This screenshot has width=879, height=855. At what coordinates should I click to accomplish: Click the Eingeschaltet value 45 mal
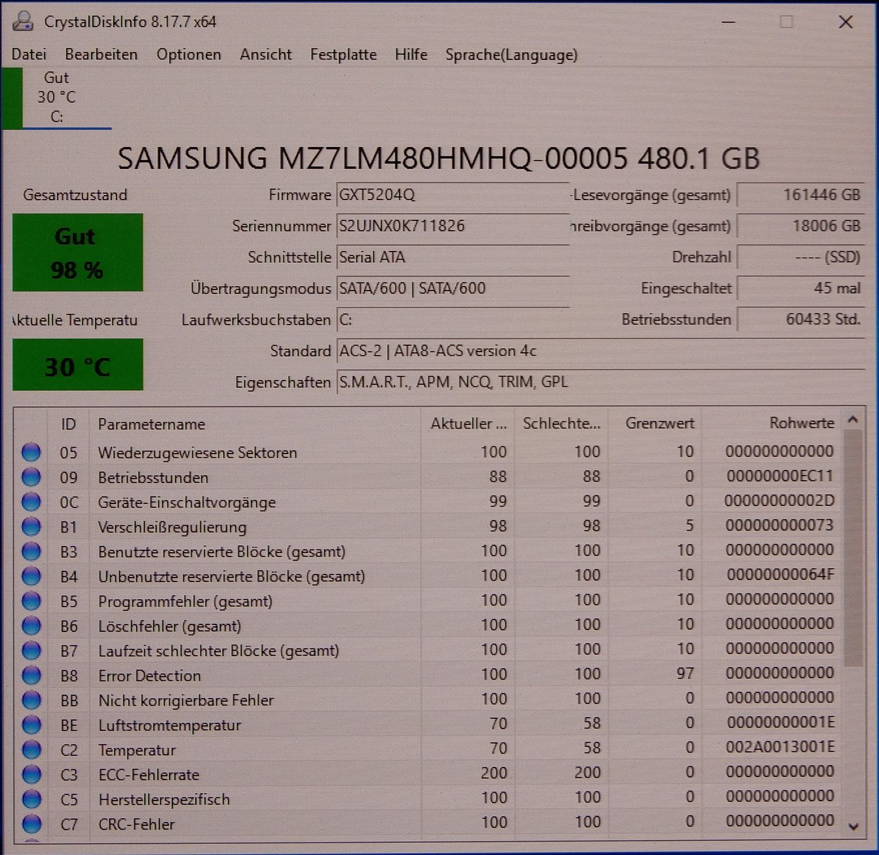(801, 288)
